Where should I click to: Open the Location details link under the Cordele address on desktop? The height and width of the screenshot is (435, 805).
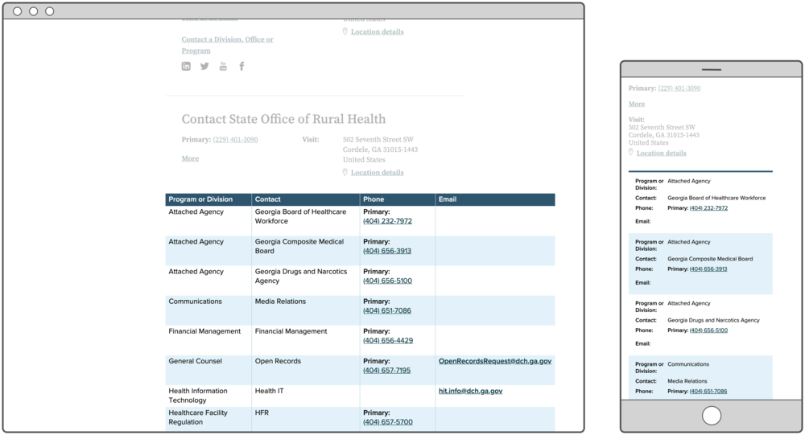(378, 172)
